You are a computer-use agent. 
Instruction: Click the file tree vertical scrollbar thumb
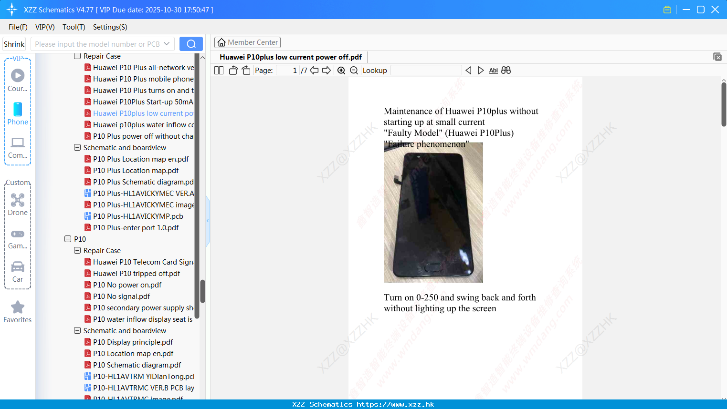tap(202, 291)
